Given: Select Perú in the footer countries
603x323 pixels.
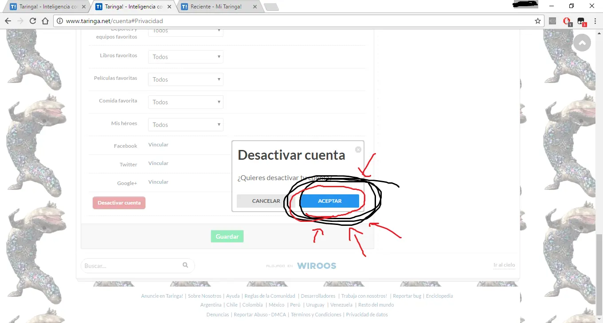Looking at the screenshot, I should pos(295,305).
